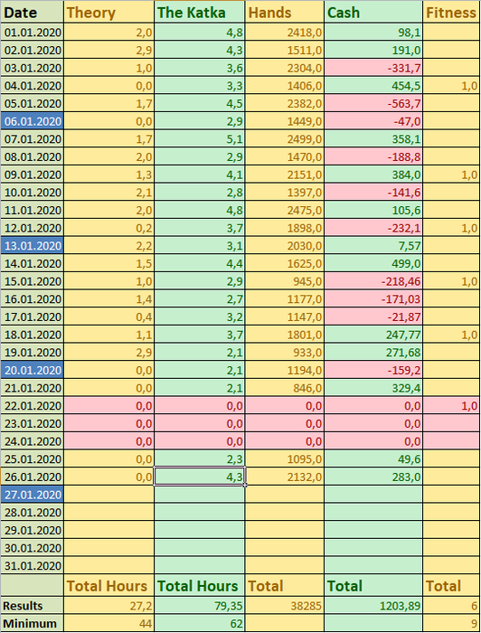The height and width of the screenshot is (633, 481).
Task: Select The Katka value 5,1
Action: pyautogui.click(x=199, y=139)
